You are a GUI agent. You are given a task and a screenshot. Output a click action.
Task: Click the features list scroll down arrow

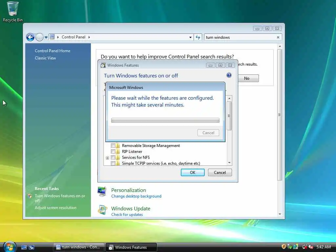click(x=229, y=163)
